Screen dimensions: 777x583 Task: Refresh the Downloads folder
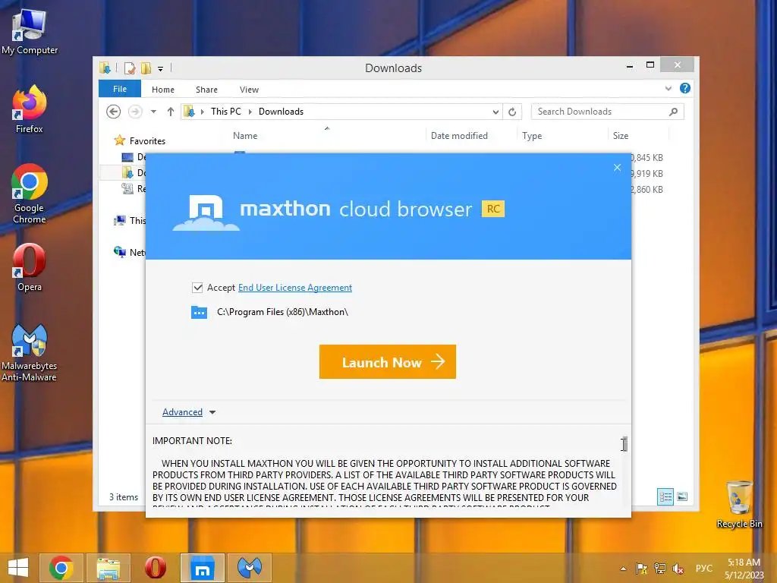pos(512,112)
